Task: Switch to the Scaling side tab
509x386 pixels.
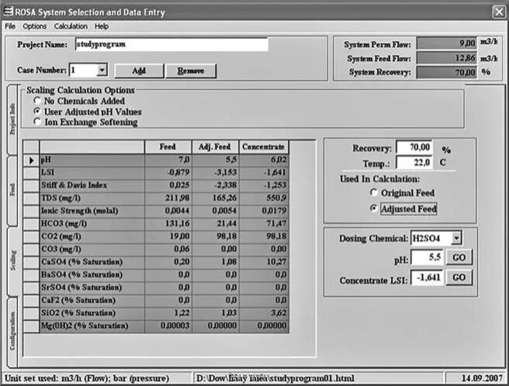Action: pyautogui.click(x=12, y=261)
